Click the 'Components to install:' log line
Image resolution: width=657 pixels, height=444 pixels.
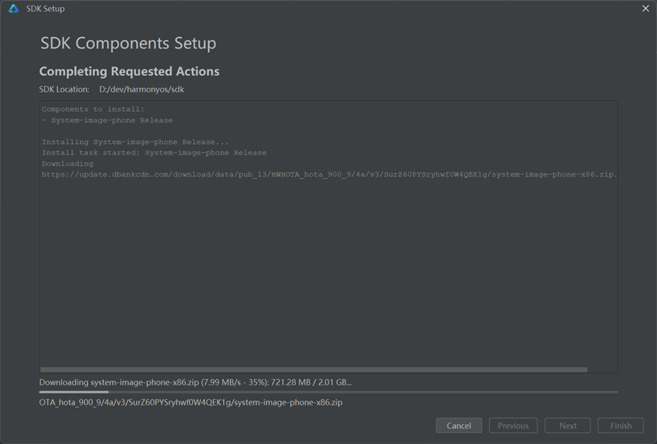pyautogui.click(x=93, y=109)
